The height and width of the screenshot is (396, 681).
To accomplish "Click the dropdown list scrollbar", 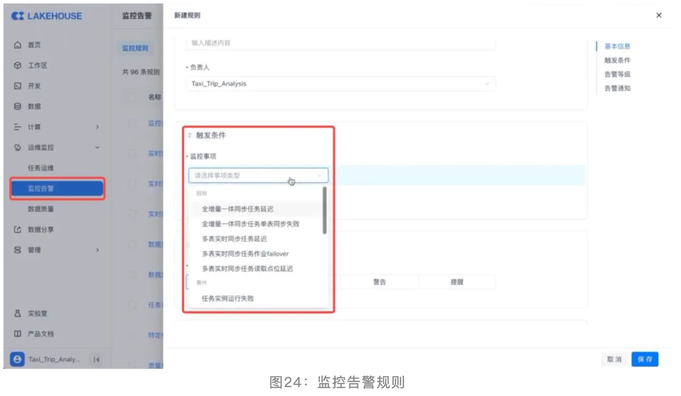I will [324, 210].
